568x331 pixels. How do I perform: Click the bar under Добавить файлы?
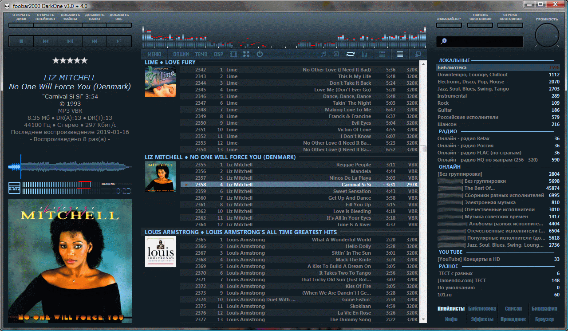coord(70,25)
